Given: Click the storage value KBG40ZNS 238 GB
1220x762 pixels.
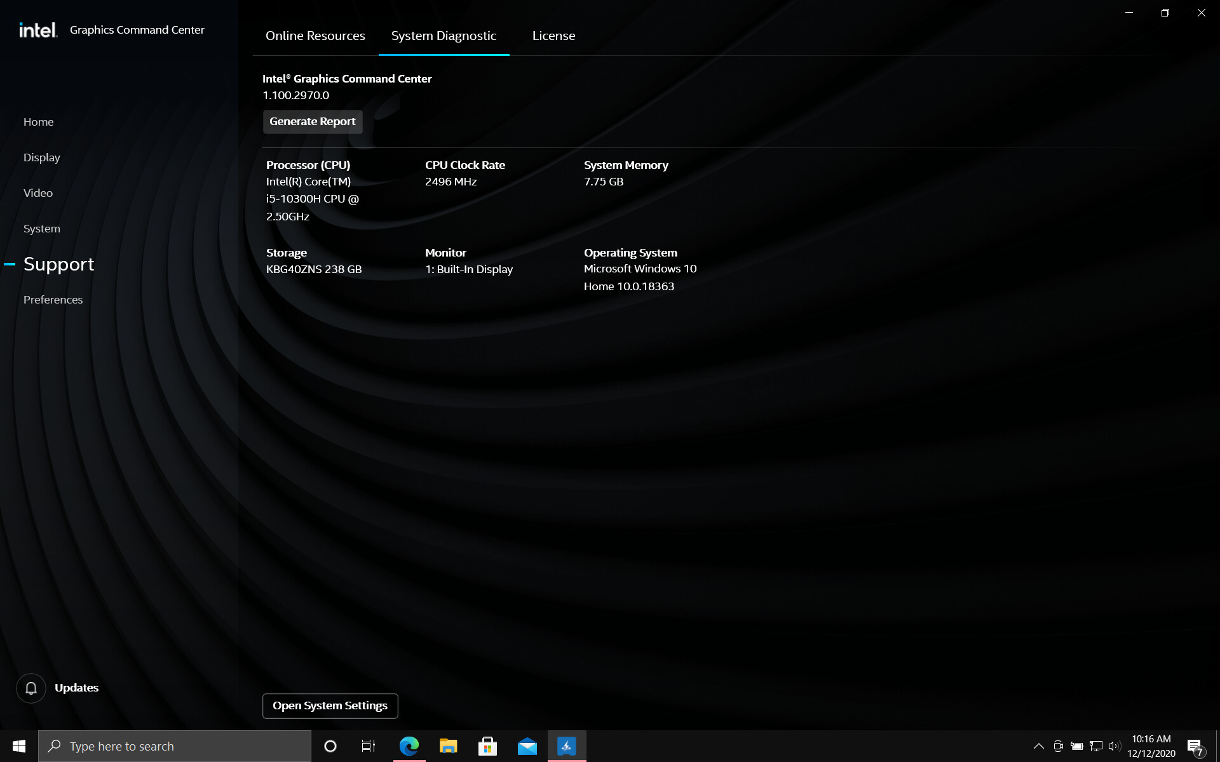Looking at the screenshot, I should [x=314, y=269].
